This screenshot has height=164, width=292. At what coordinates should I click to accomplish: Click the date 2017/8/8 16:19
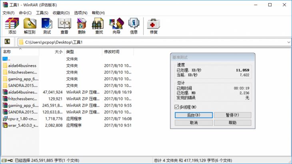[x=118, y=92]
